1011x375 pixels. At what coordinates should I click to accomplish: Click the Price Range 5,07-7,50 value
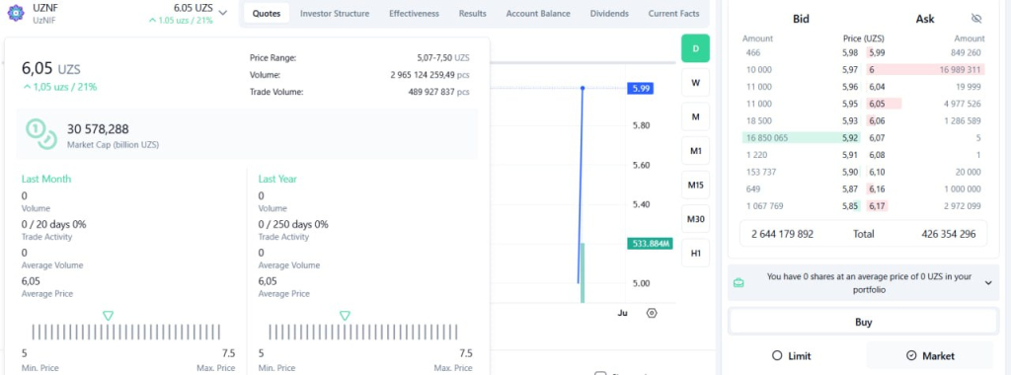(443, 58)
